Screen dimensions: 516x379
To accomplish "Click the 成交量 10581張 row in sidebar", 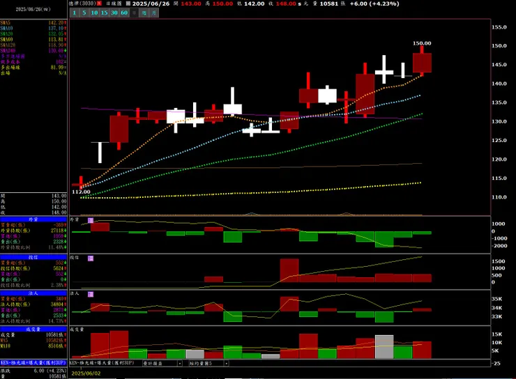I will point(33,335).
